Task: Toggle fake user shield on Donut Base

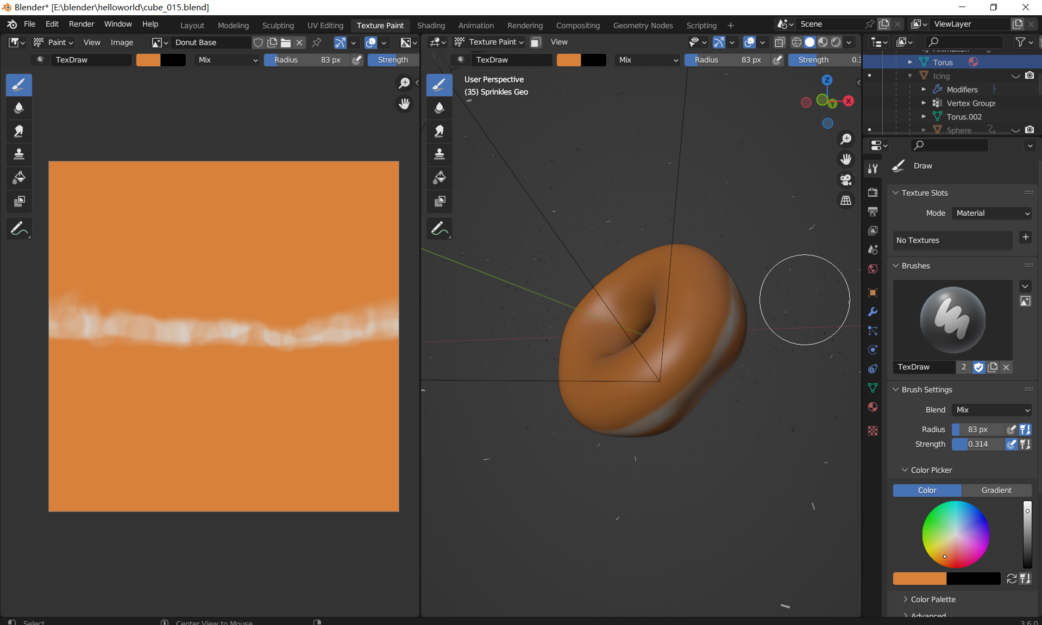Action: [259, 42]
